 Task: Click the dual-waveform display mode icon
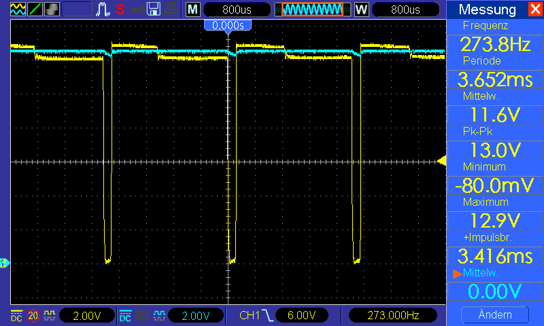coord(18,10)
